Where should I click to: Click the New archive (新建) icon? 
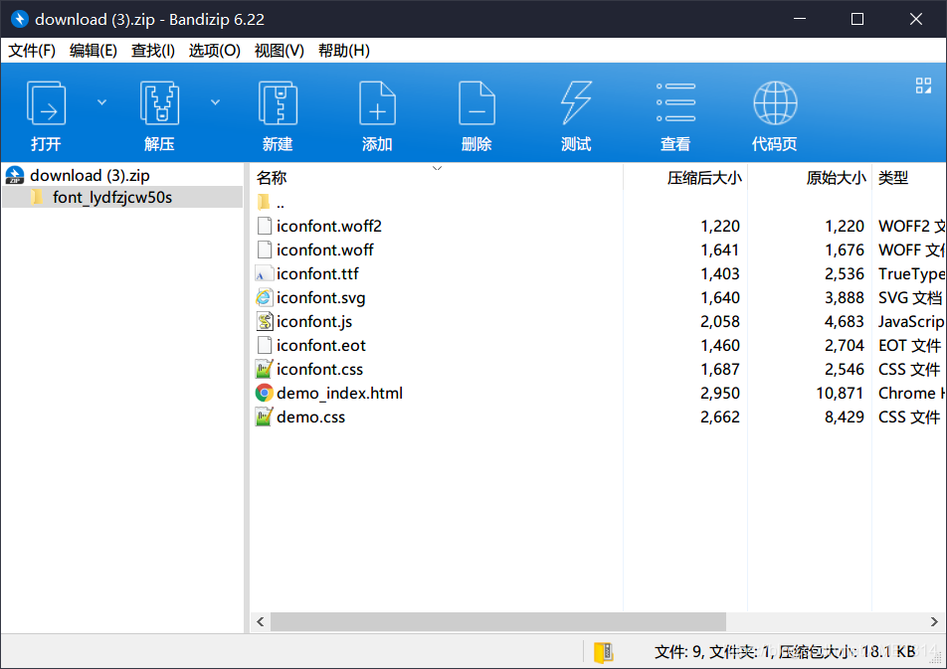click(278, 103)
